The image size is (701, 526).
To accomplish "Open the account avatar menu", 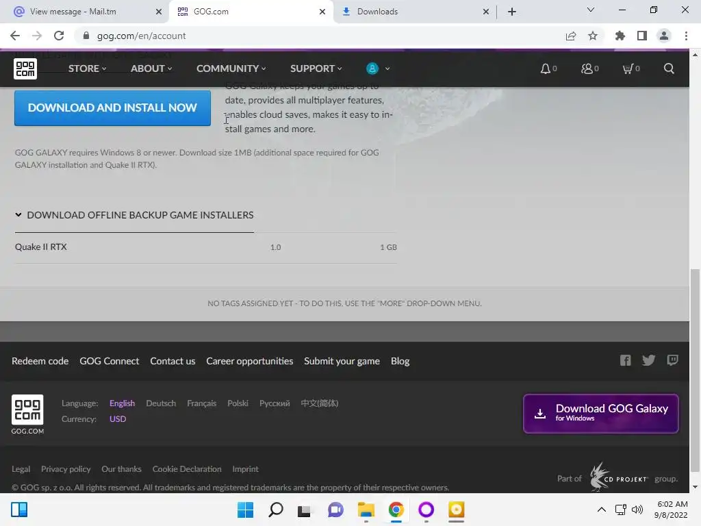I will pos(378,68).
